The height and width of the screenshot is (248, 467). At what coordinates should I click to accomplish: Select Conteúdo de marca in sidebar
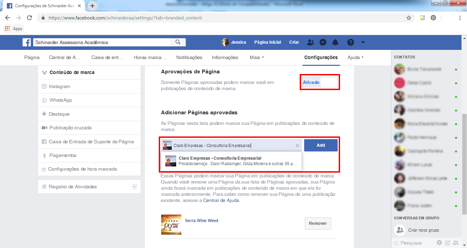click(89, 72)
